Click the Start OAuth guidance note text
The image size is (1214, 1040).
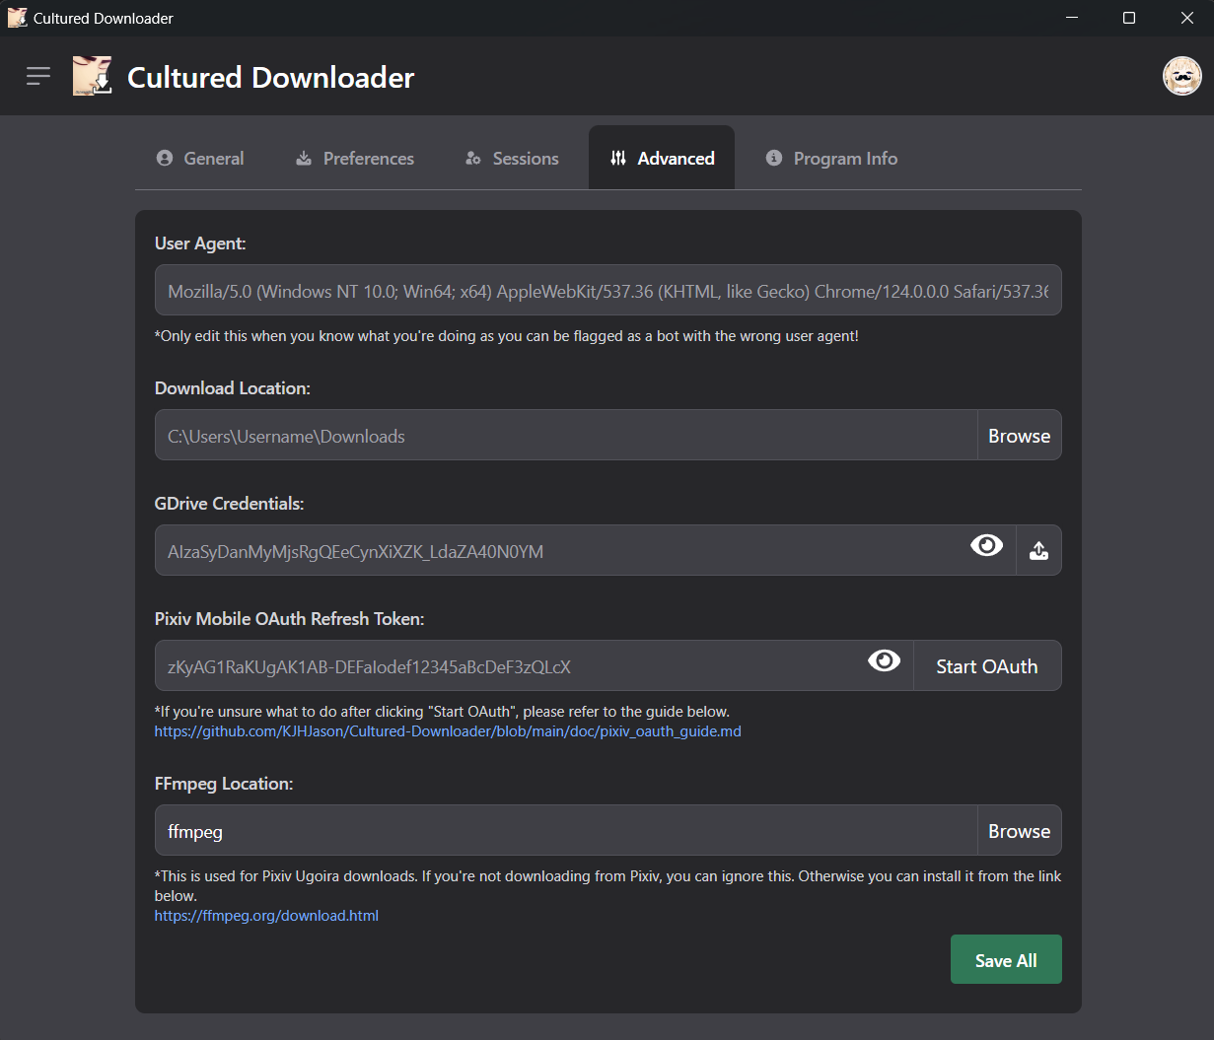(x=442, y=712)
